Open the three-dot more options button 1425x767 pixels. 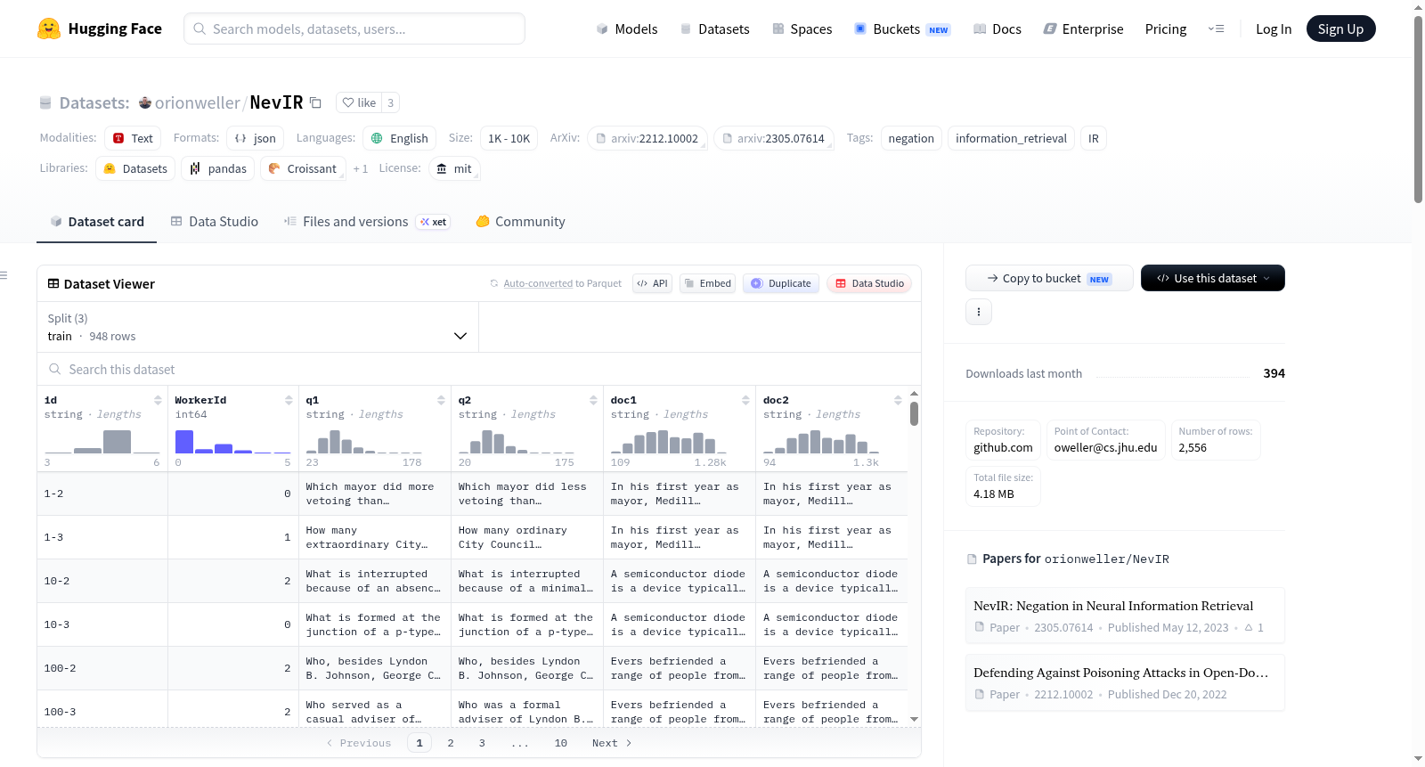[x=979, y=312]
